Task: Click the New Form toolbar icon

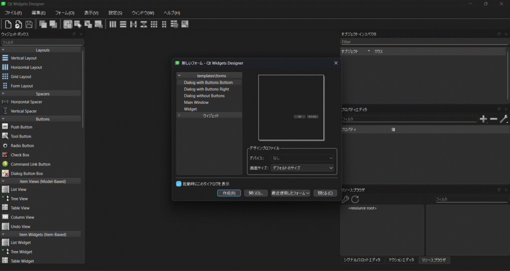Action: (8, 24)
